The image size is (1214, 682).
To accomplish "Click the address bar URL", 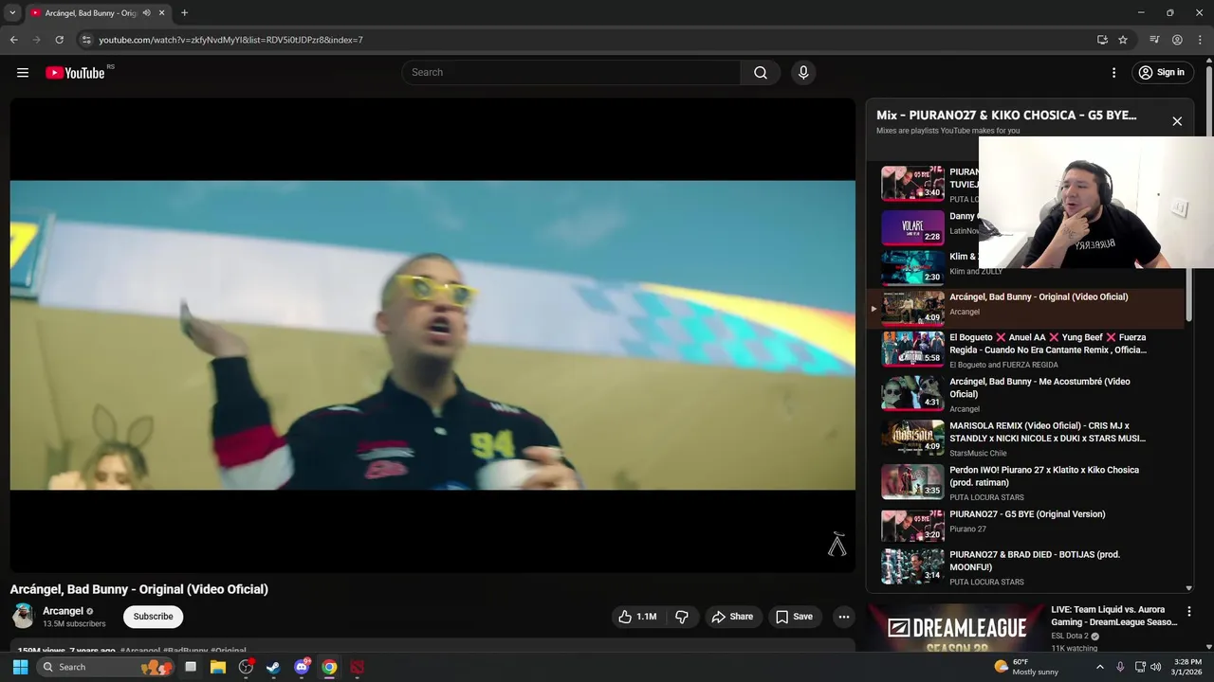I will [230, 40].
